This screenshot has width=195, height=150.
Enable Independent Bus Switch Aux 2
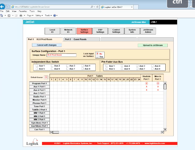52,66
